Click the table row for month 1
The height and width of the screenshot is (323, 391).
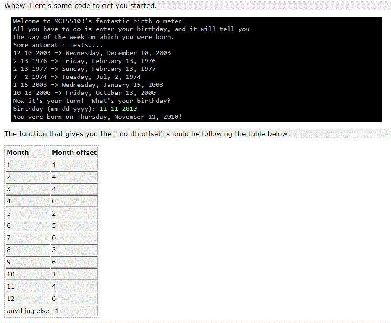[x=28, y=164]
